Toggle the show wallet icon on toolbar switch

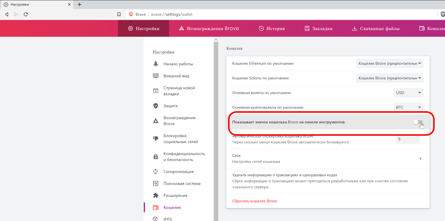click(x=418, y=122)
